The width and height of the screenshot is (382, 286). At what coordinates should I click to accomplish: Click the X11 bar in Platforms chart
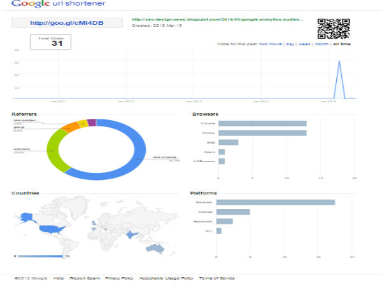pyautogui.click(x=219, y=231)
